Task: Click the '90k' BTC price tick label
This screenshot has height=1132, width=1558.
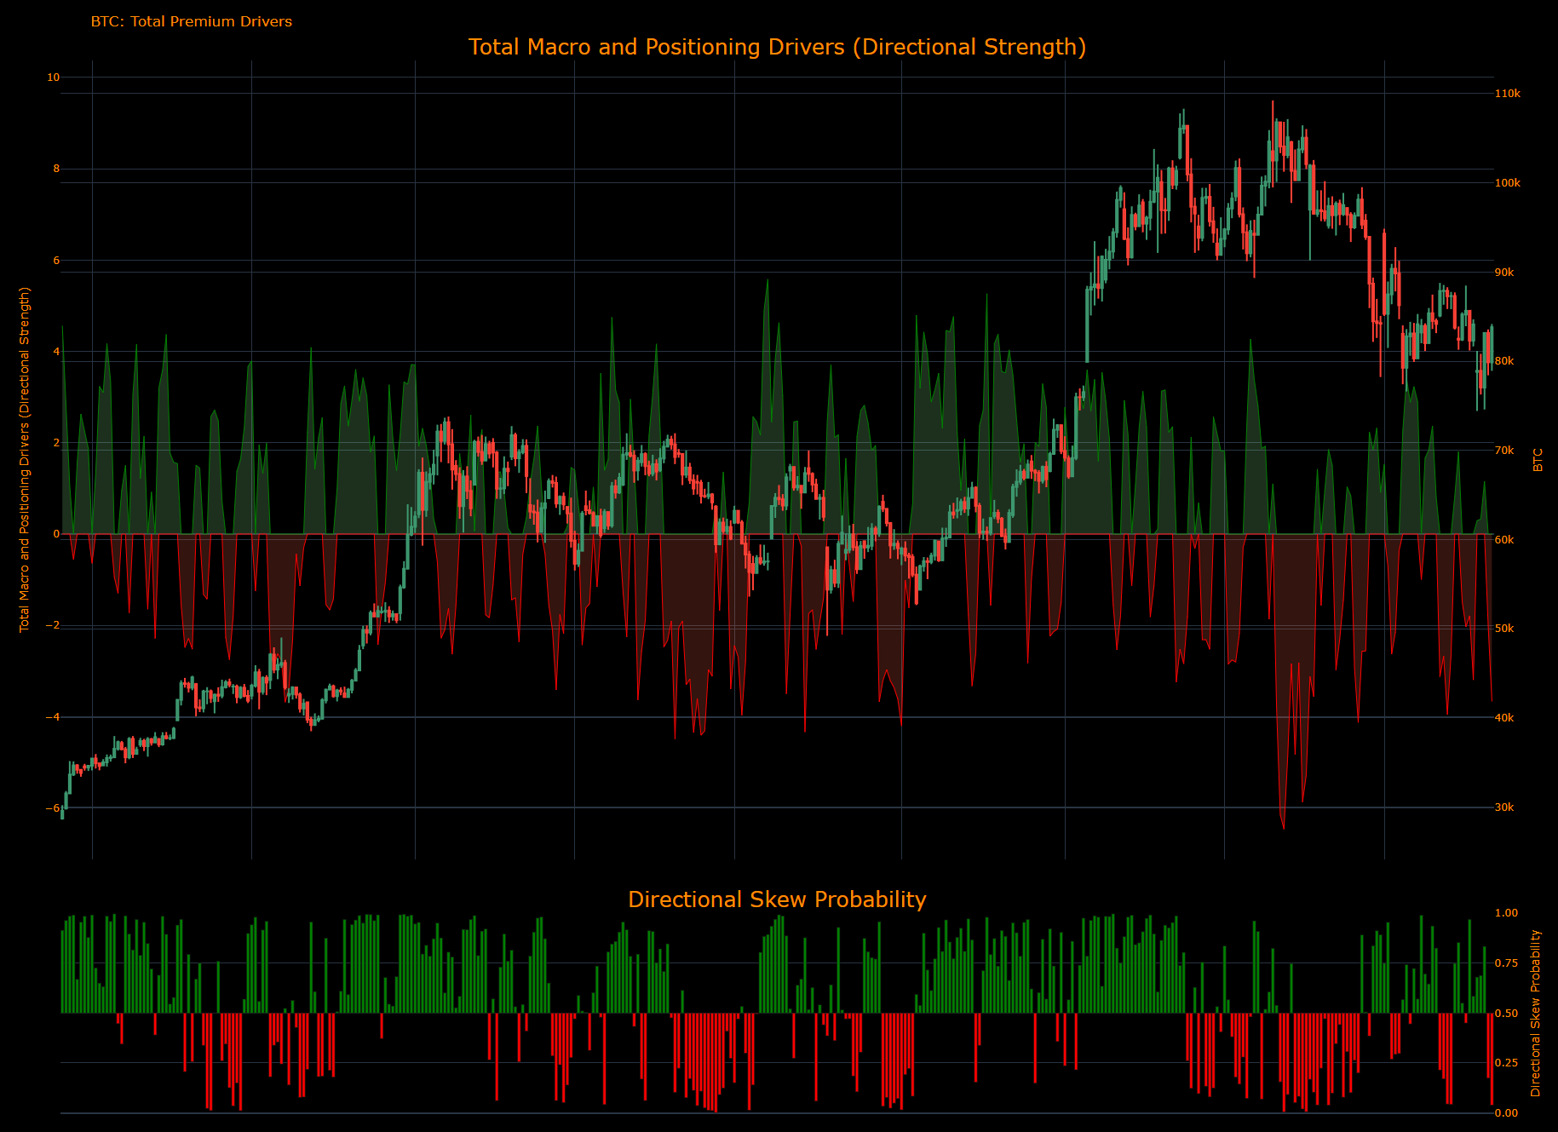Action: 1505,273
